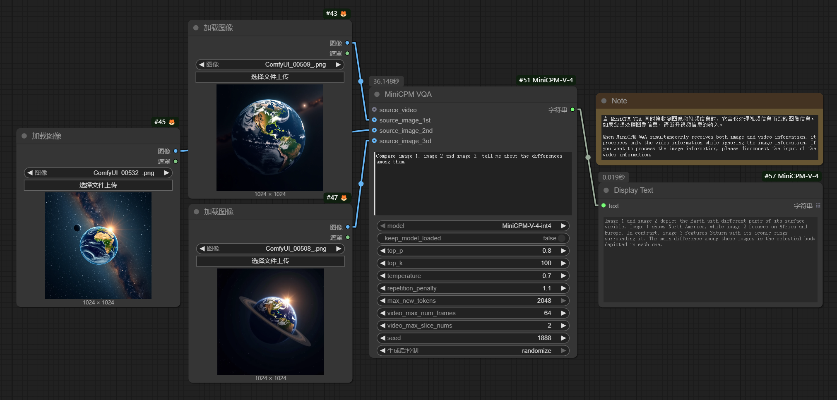Increase top_k with its right arrow
This screenshot has height=400, width=837.
tap(563, 263)
